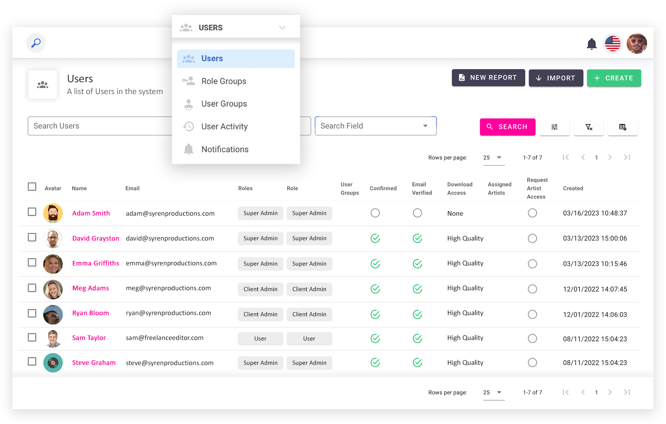Open the profile avatar in header
Viewport: 666px width, 424px height.
click(x=636, y=44)
